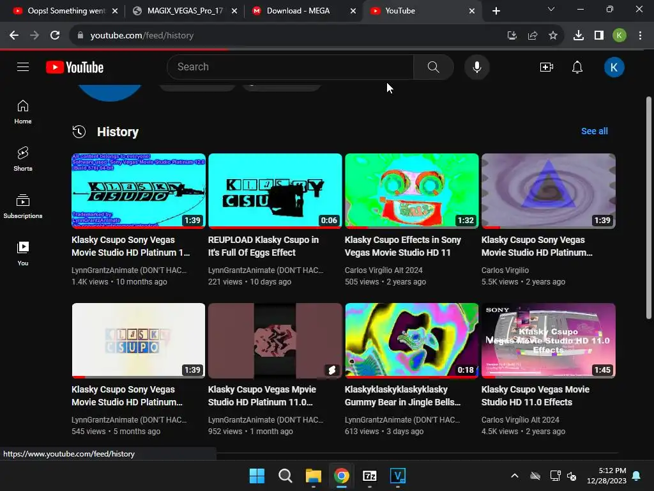The height and width of the screenshot is (491, 654).
Task: Open Windows Start menu
Action: click(x=257, y=476)
